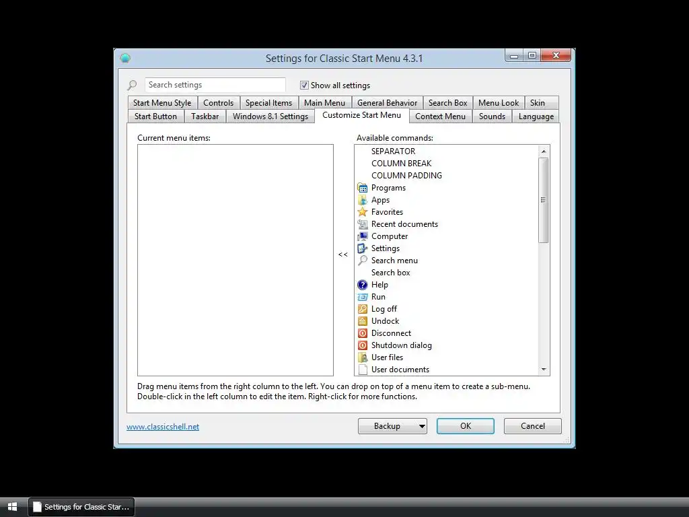Image resolution: width=689 pixels, height=517 pixels.
Task: Click inside the Current menu items list
Action: click(x=235, y=261)
